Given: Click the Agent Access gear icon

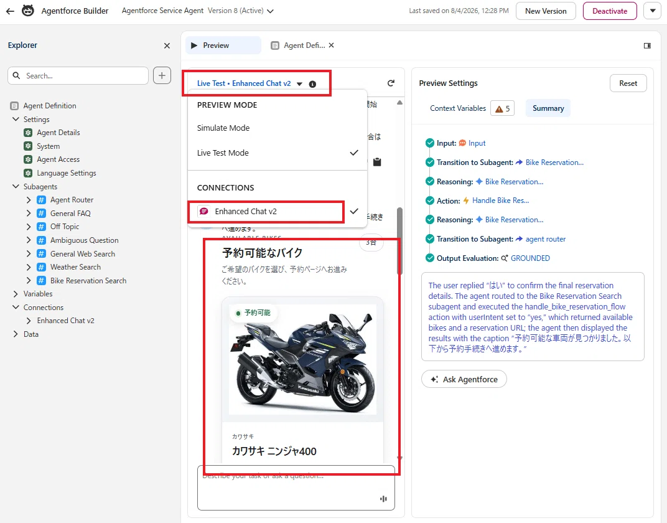Looking at the screenshot, I should point(28,159).
